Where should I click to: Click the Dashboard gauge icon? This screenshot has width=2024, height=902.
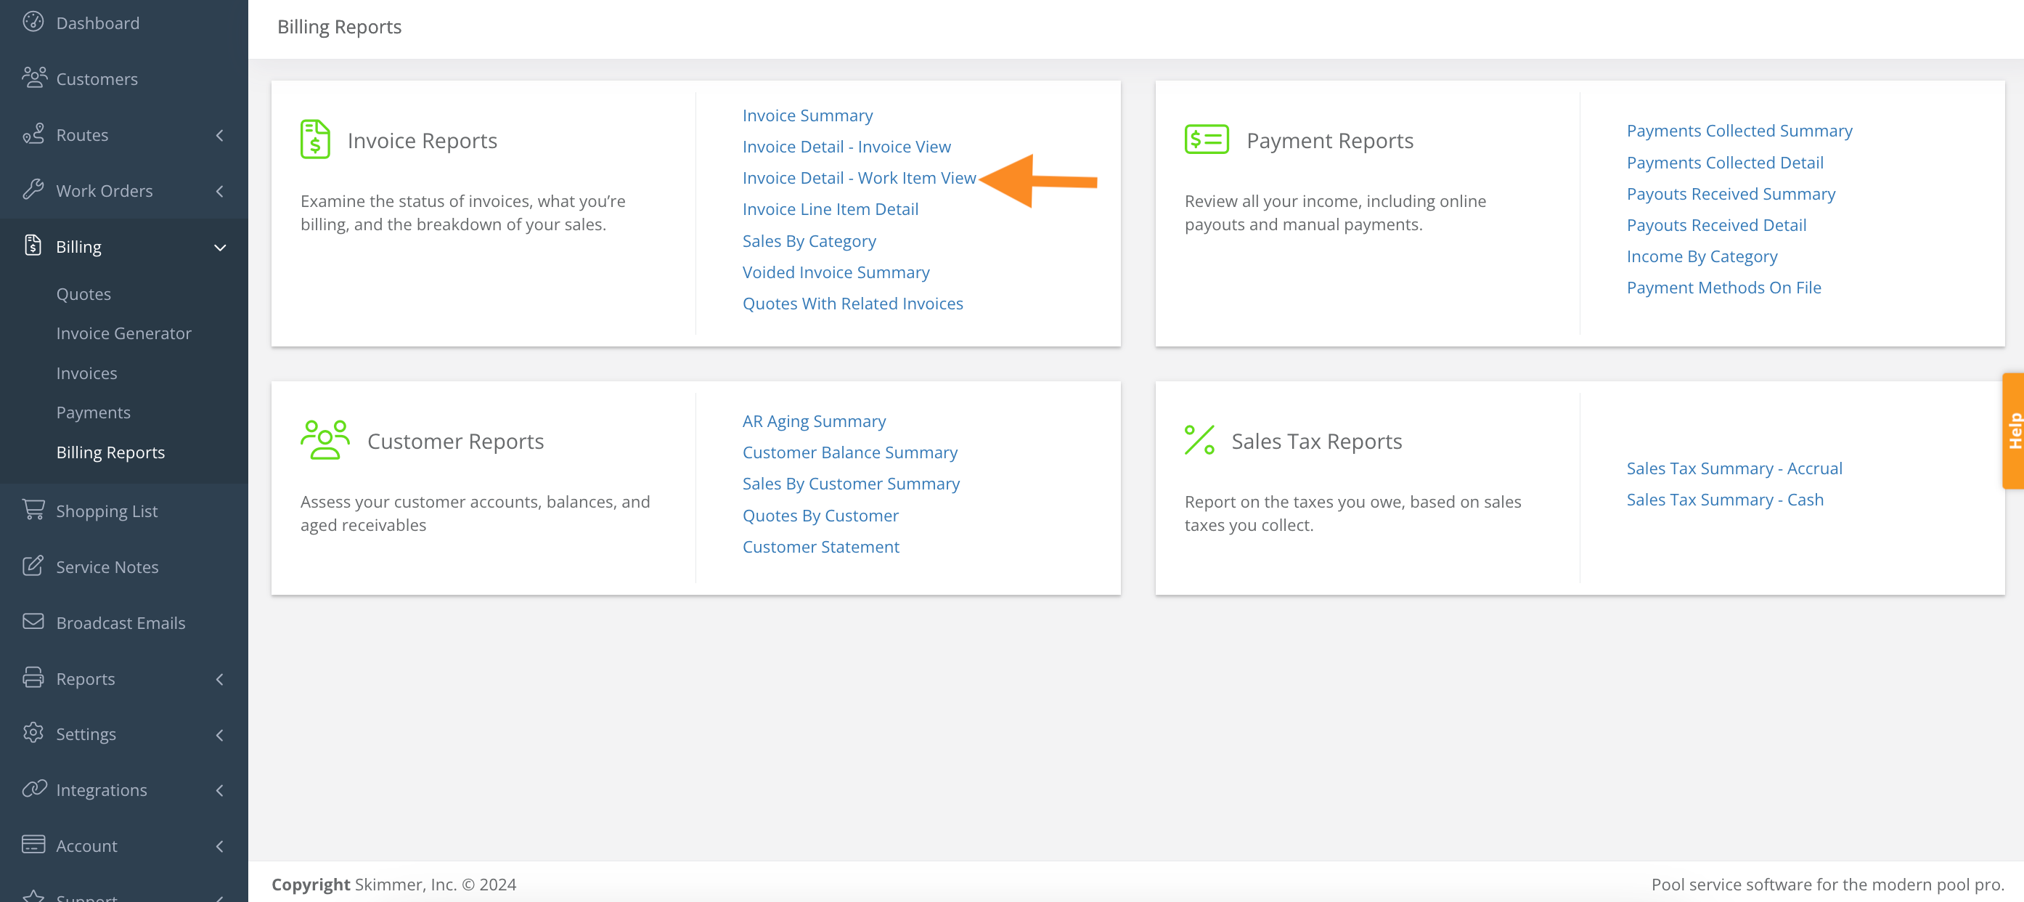pyautogui.click(x=33, y=22)
